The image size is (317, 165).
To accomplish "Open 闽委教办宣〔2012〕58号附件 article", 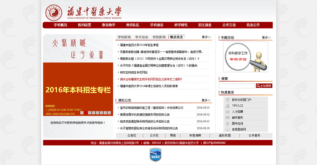I will tap(159, 59).
